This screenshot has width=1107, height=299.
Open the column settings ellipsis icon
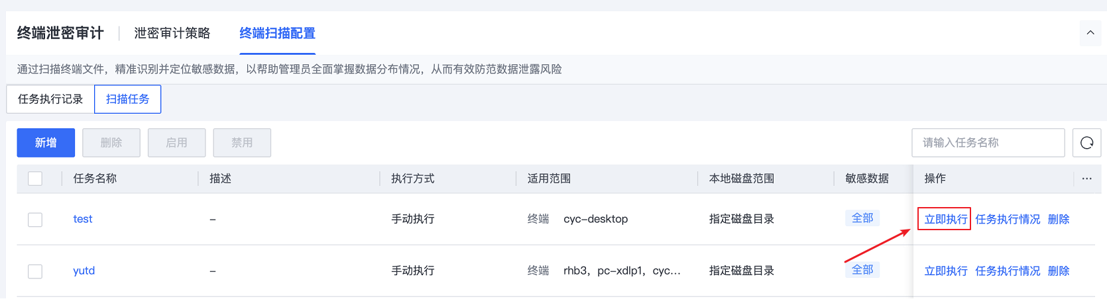click(1086, 179)
